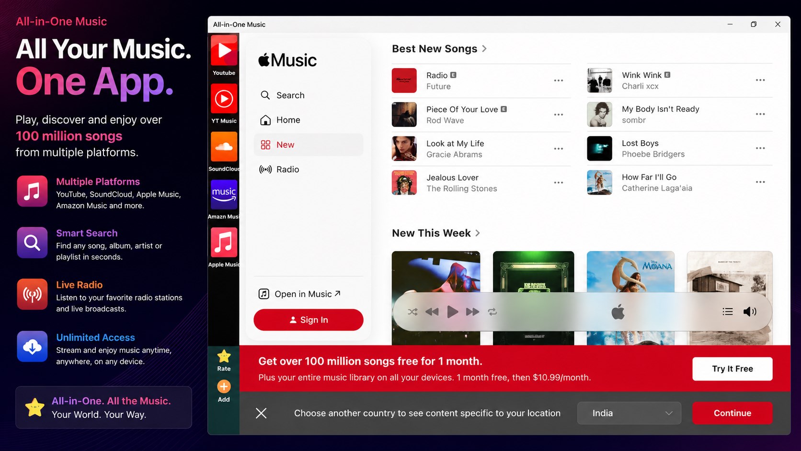801x451 pixels.
Task: Click artist name sombr
Action: [x=634, y=120]
